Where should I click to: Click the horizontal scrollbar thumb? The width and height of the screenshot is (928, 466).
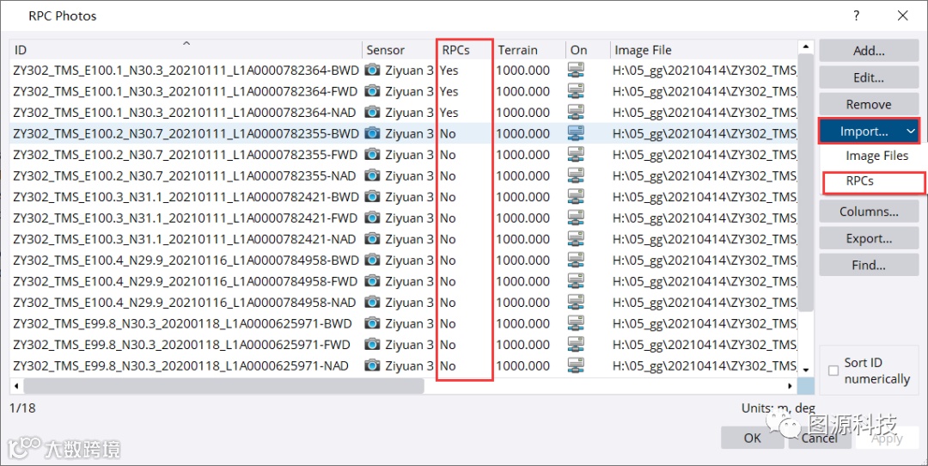(223, 386)
